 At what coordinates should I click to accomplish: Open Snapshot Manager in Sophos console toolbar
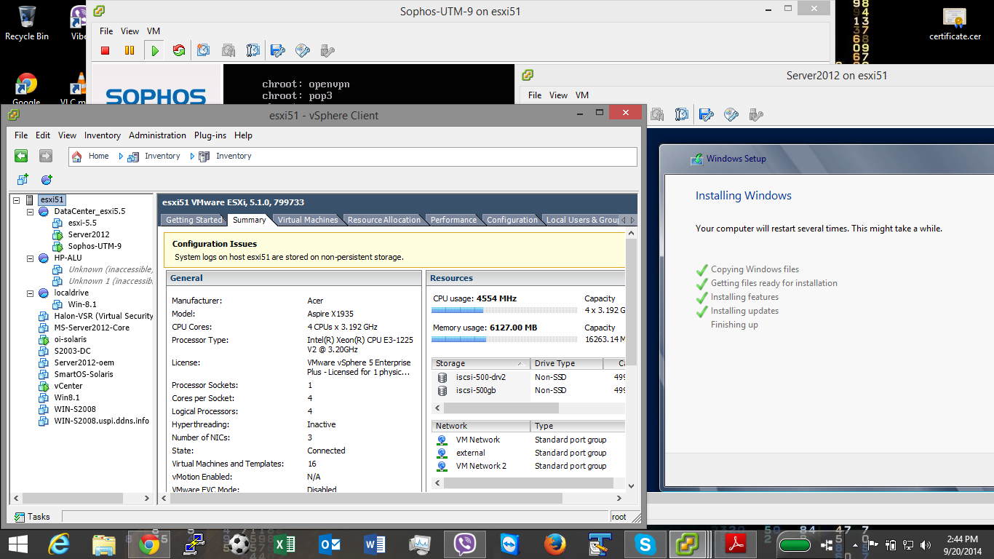(253, 51)
